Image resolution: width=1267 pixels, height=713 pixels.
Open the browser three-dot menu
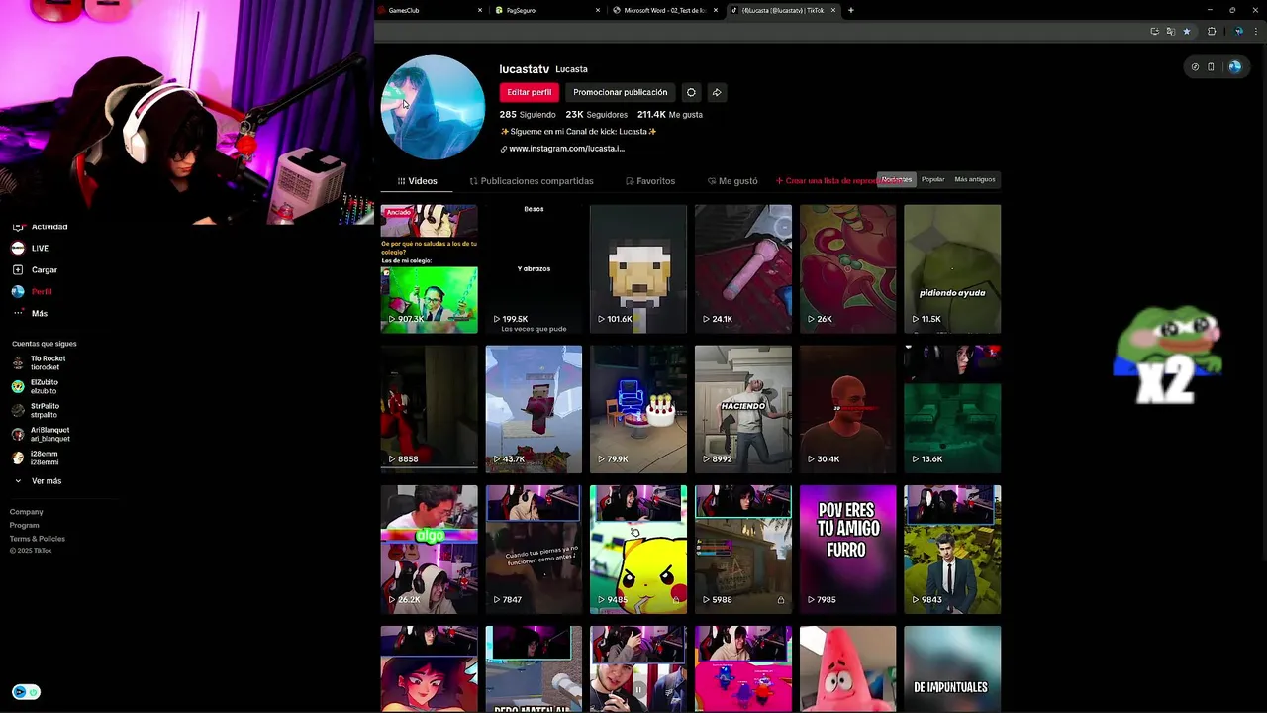click(x=1255, y=32)
